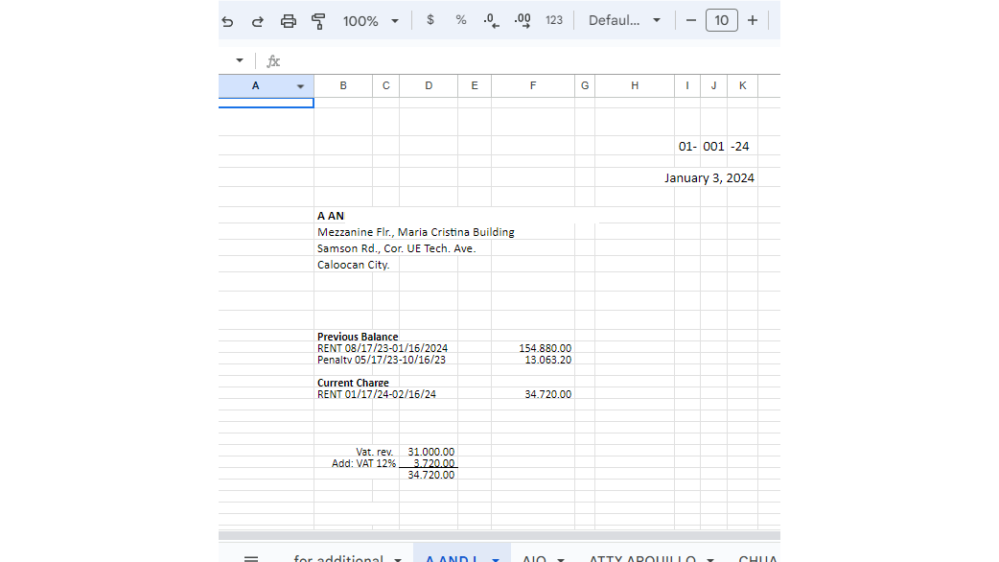Image resolution: width=999 pixels, height=562 pixels.
Task: Open more number formats (123)
Action: pyautogui.click(x=554, y=20)
